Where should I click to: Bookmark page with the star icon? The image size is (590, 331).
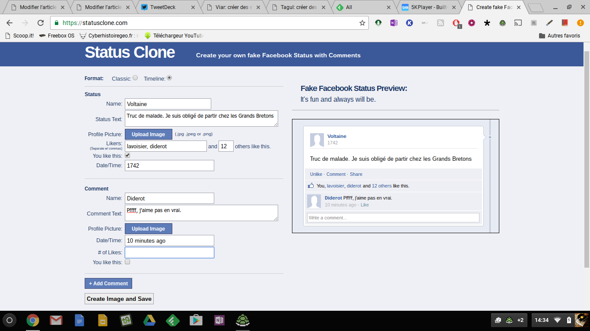point(362,23)
